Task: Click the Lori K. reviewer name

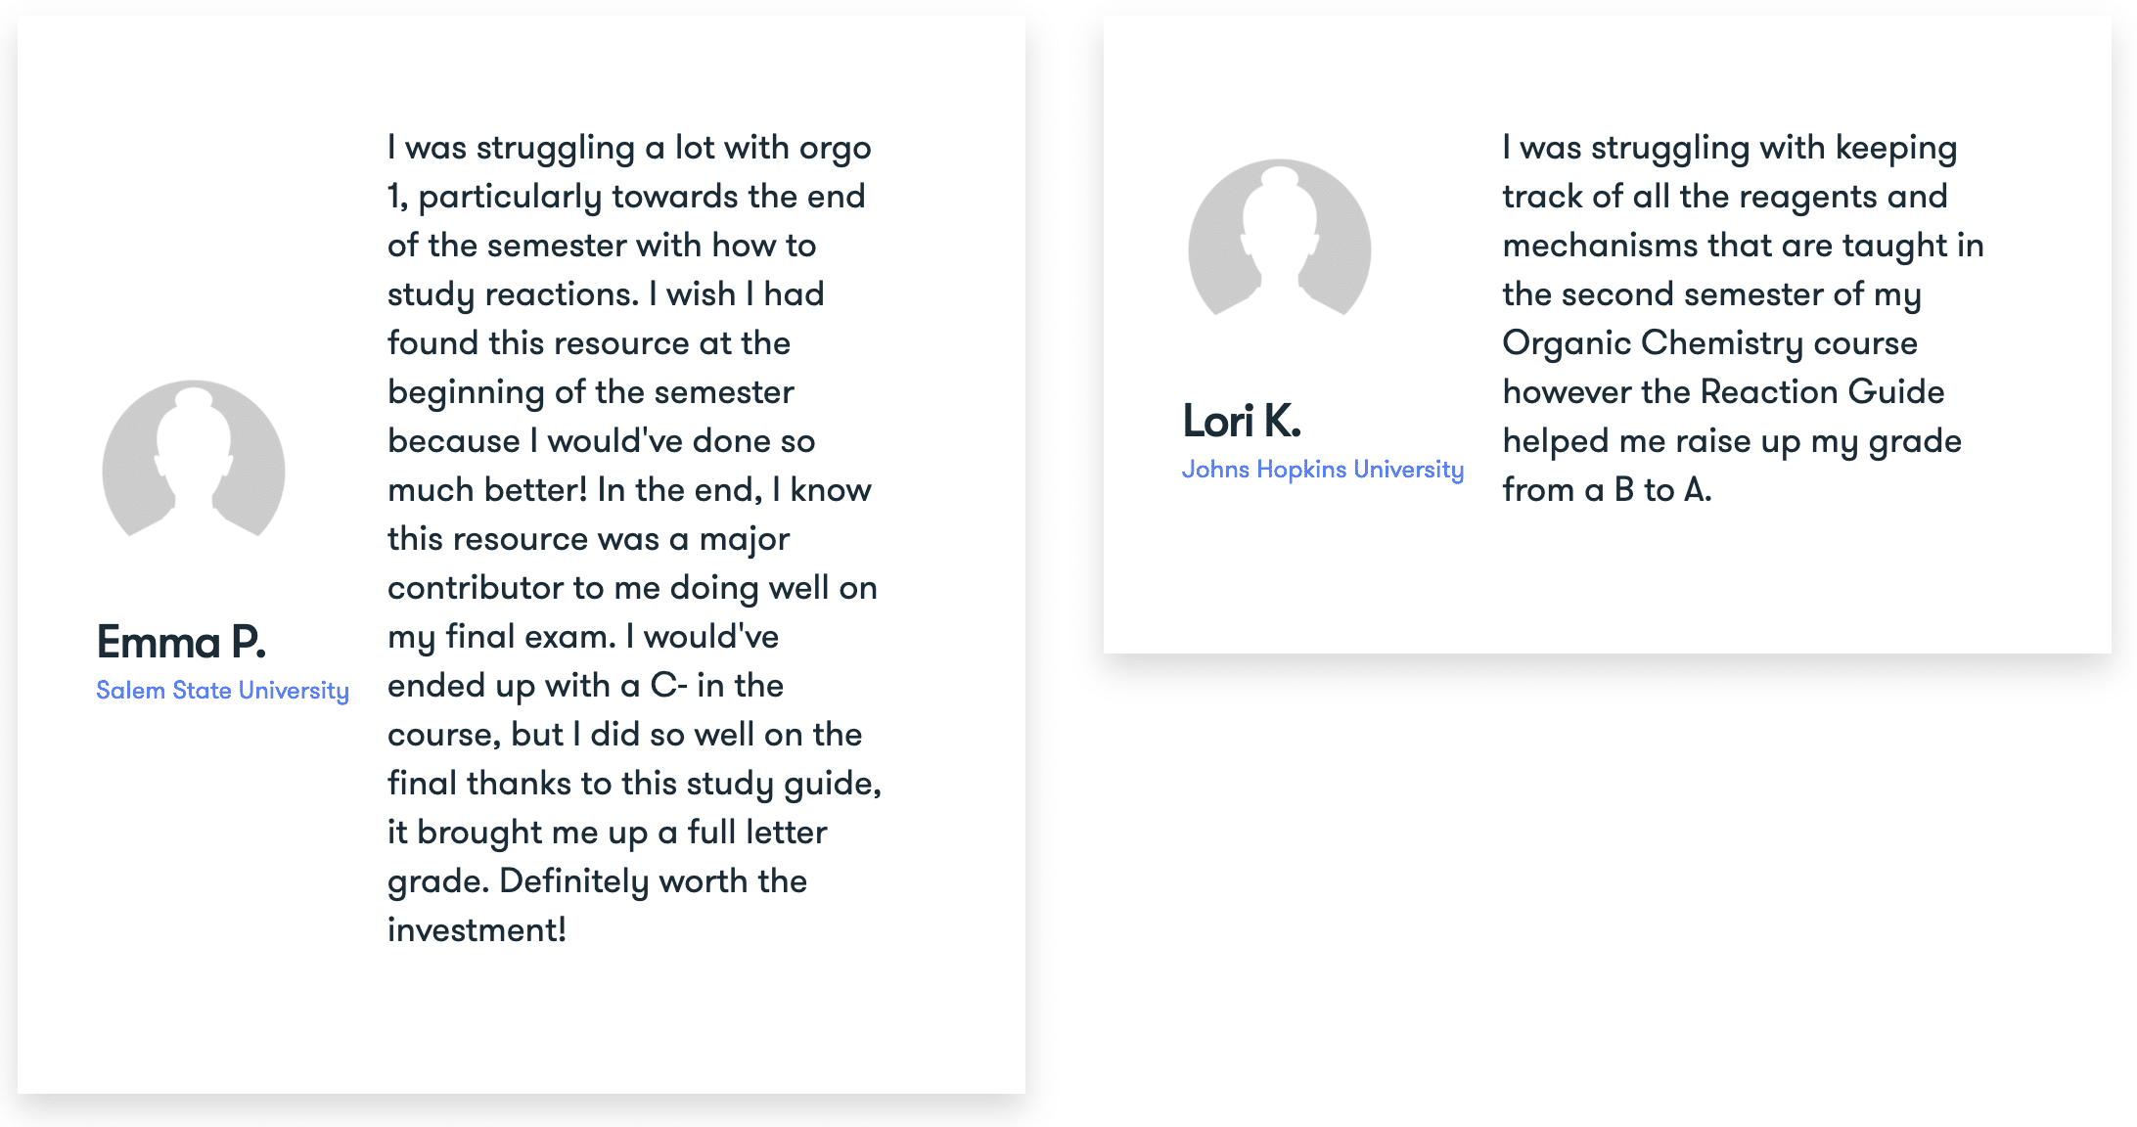Action: tap(1242, 422)
